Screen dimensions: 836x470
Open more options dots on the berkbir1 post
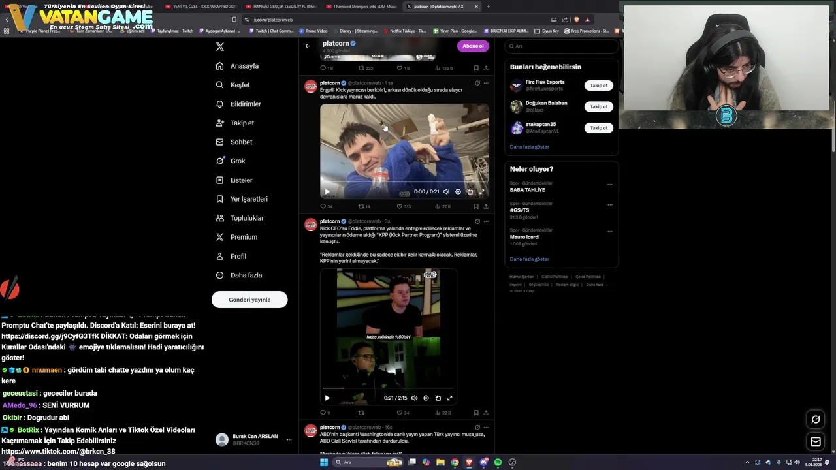(x=487, y=83)
